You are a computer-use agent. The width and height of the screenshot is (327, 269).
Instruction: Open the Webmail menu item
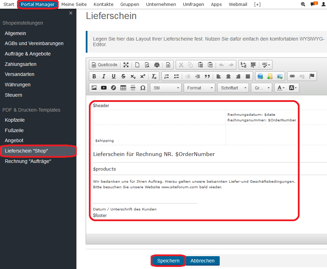pos(238,5)
